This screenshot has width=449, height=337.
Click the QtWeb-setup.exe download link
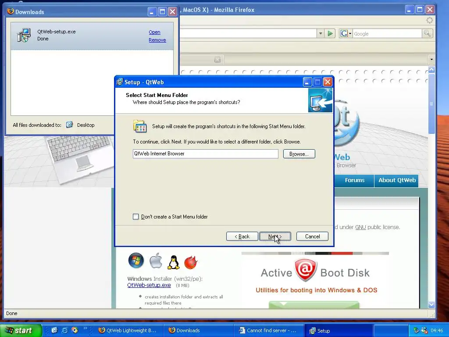(x=149, y=285)
